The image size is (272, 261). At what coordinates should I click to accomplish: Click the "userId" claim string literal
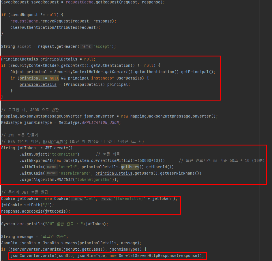(x=68, y=167)
